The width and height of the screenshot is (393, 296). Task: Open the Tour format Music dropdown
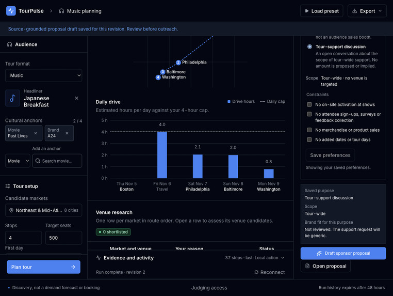[x=44, y=75]
